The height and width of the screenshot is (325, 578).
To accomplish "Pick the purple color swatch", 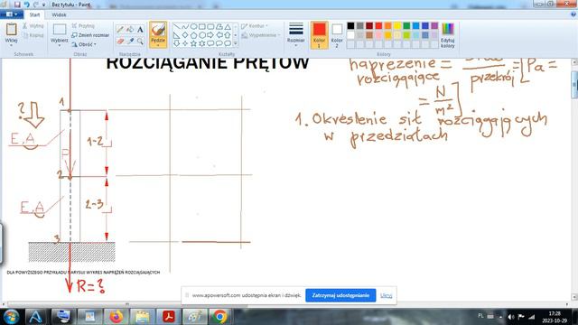I will (x=434, y=25).
